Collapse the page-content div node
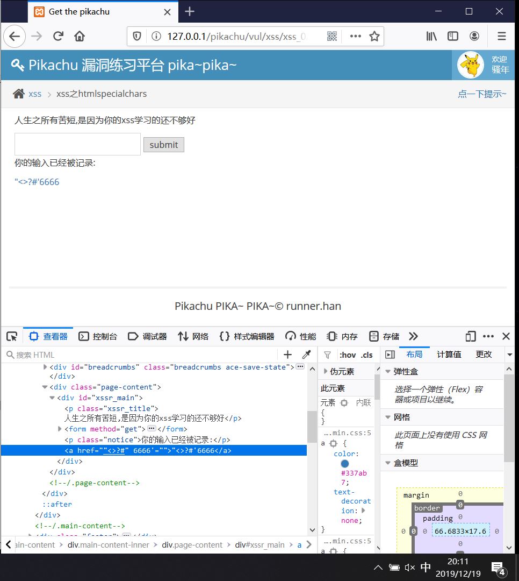Image resolution: width=519 pixels, height=581 pixels. tap(45, 387)
